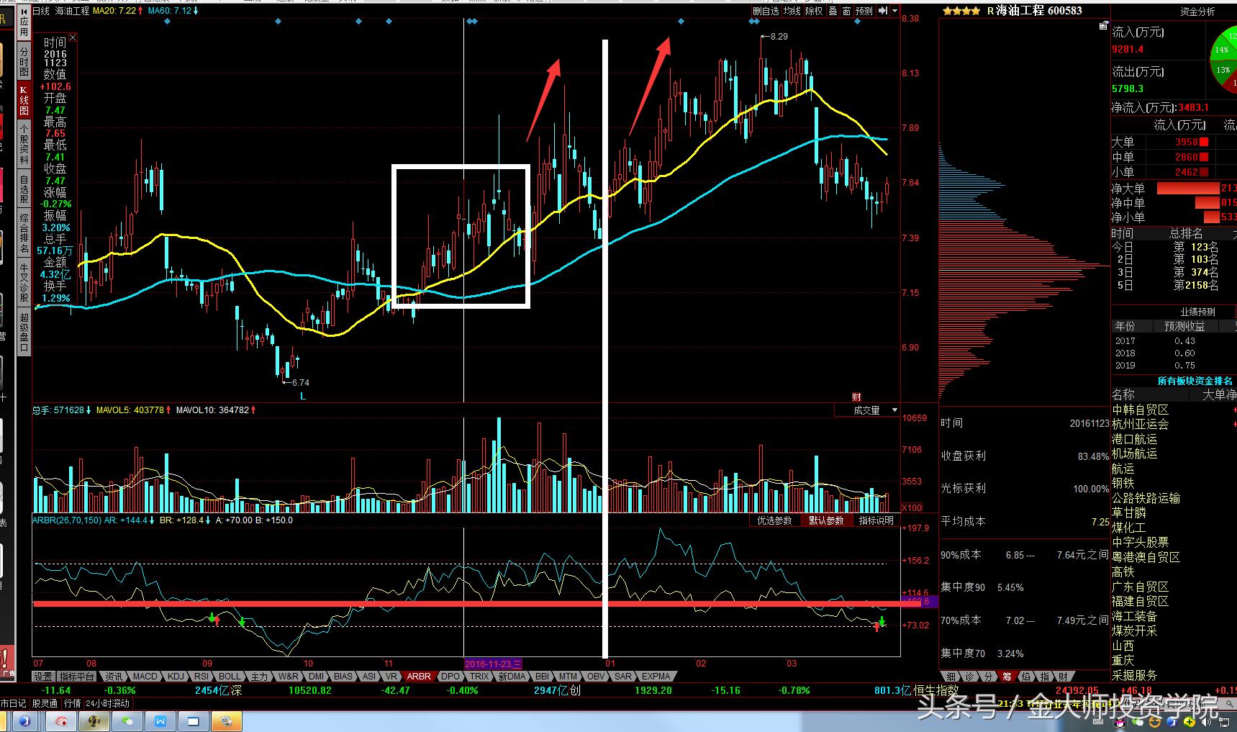Switch to the ARBR indicator tab

(x=419, y=677)
